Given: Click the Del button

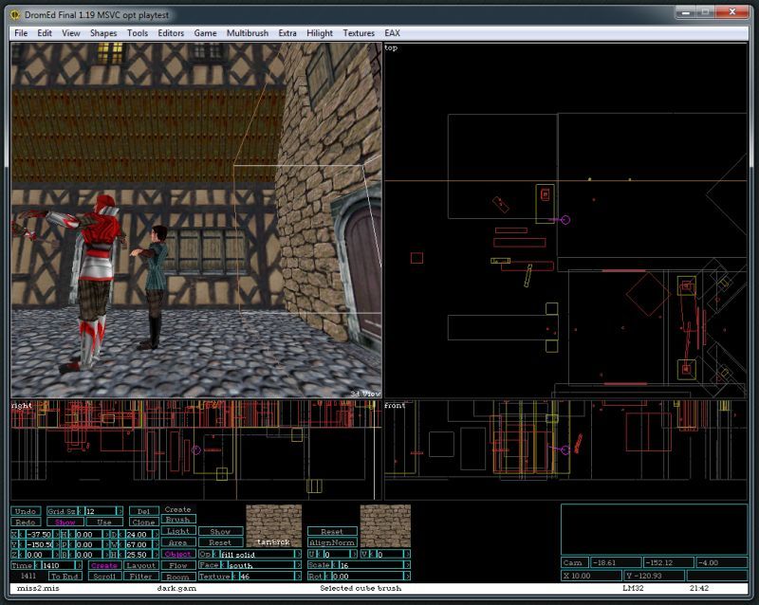Looking at the screenshot, I should pyautogui.click(x=144, y=511).
